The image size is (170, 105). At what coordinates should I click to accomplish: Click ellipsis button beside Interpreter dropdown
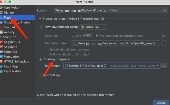164,66
